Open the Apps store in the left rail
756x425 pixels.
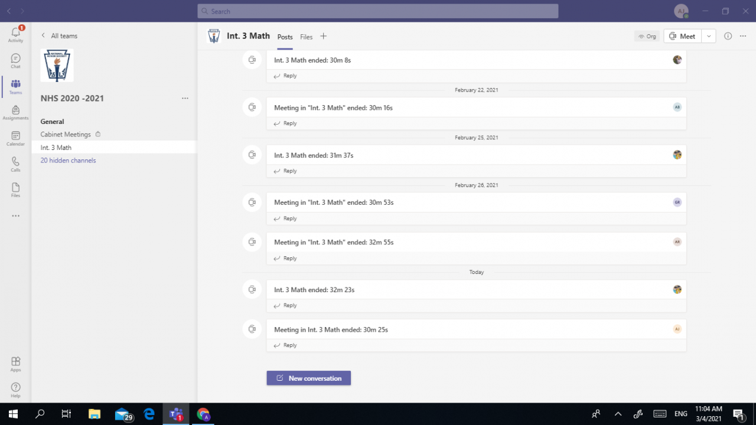pos(15,364)
